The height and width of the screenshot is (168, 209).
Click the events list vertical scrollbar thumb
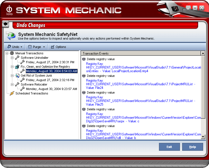tap(203, 87)
